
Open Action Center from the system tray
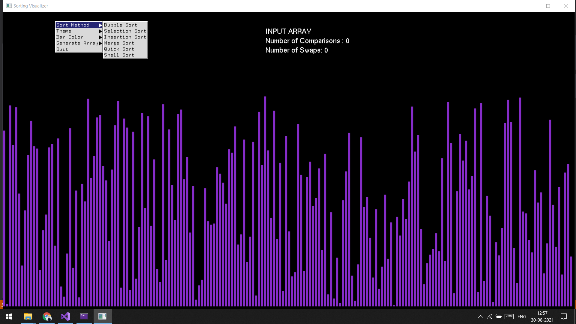[x=563, y=316]
